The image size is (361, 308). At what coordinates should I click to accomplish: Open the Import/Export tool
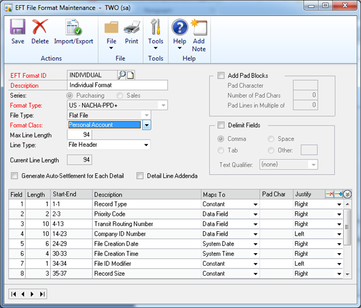pyautogui.click(x=73, y=31)
